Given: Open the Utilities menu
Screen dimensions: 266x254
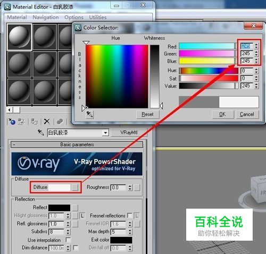Looking at the screenshot, I should (x=98, y=18).
